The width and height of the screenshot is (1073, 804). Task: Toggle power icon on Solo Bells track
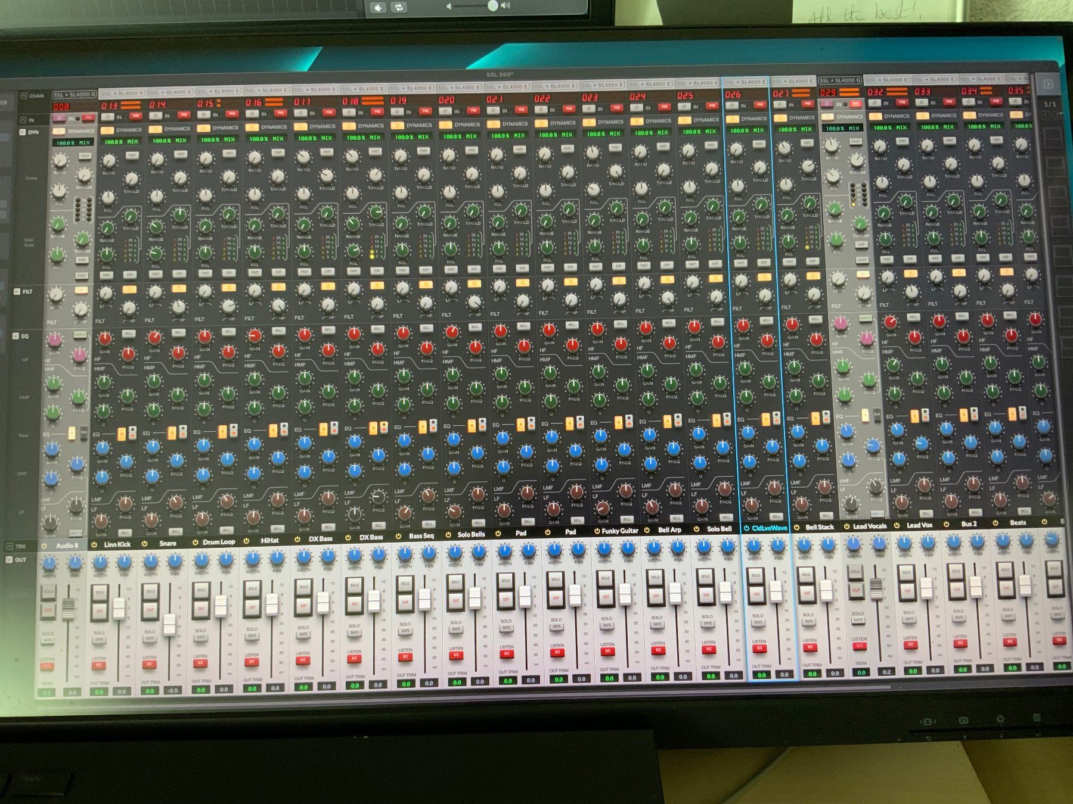click(x=448, y=535)
